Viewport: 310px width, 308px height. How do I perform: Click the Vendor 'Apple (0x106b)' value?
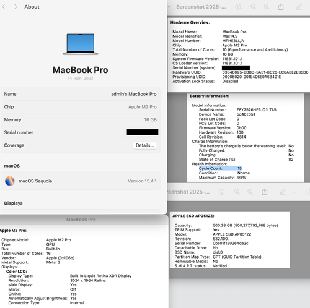[60, 258]
